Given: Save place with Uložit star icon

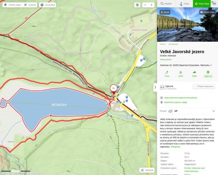Looking at the screenshot, I should click(181, 74).
